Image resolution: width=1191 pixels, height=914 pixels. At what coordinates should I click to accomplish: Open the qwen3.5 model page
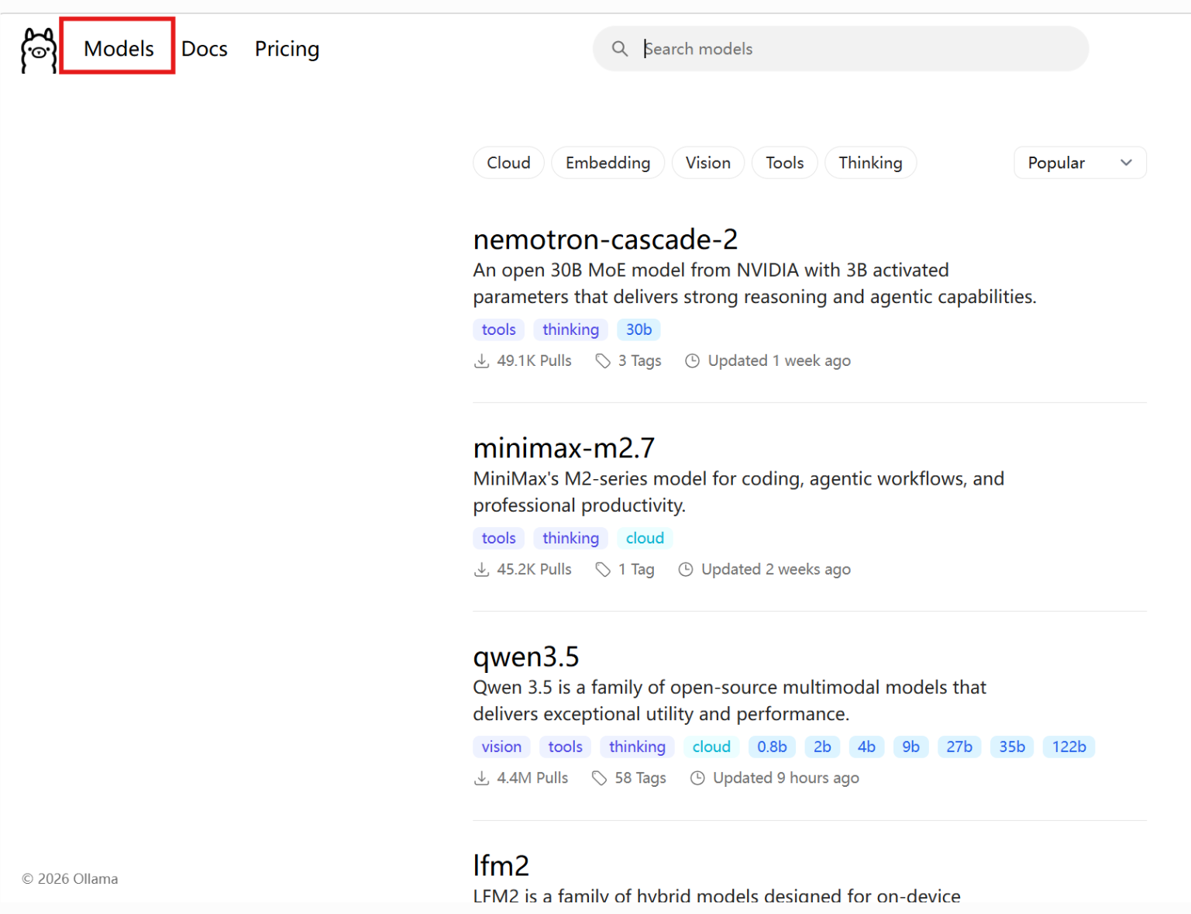tap(526, 657)
